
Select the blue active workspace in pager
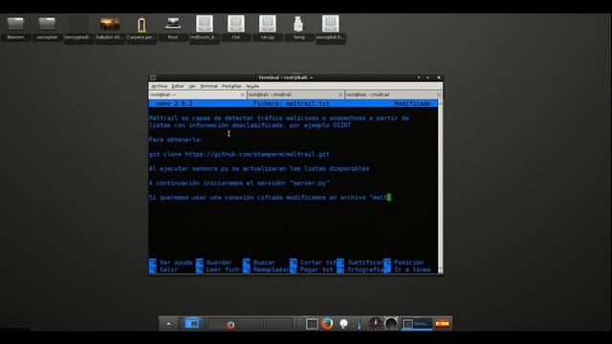coord(192,324)
